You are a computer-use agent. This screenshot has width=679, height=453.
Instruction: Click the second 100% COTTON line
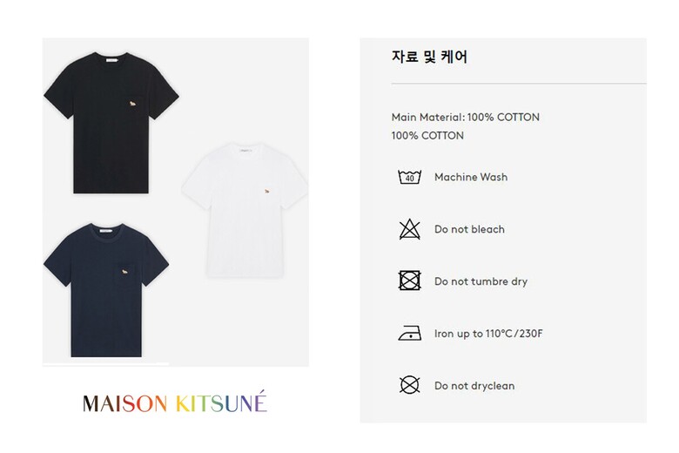coord(427,136)
